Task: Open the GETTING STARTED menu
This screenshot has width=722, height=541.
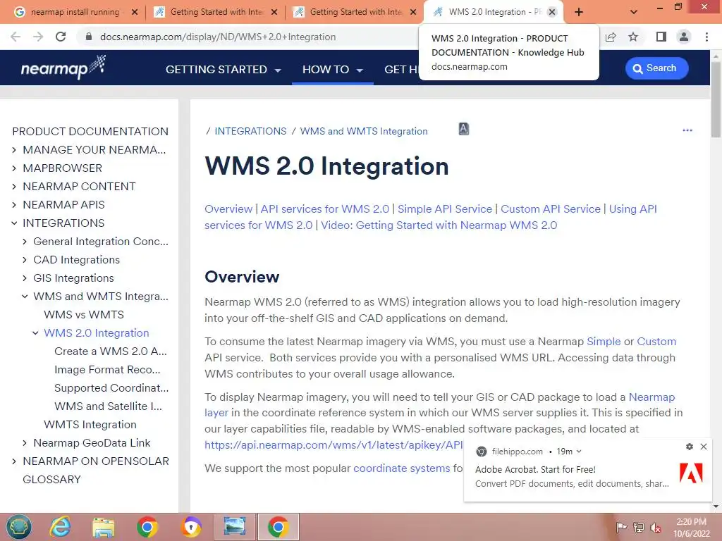Action: click(224, 70)
